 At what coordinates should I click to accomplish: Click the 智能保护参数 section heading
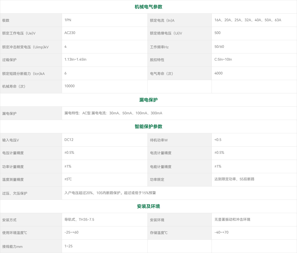click(x=148, y=127)
